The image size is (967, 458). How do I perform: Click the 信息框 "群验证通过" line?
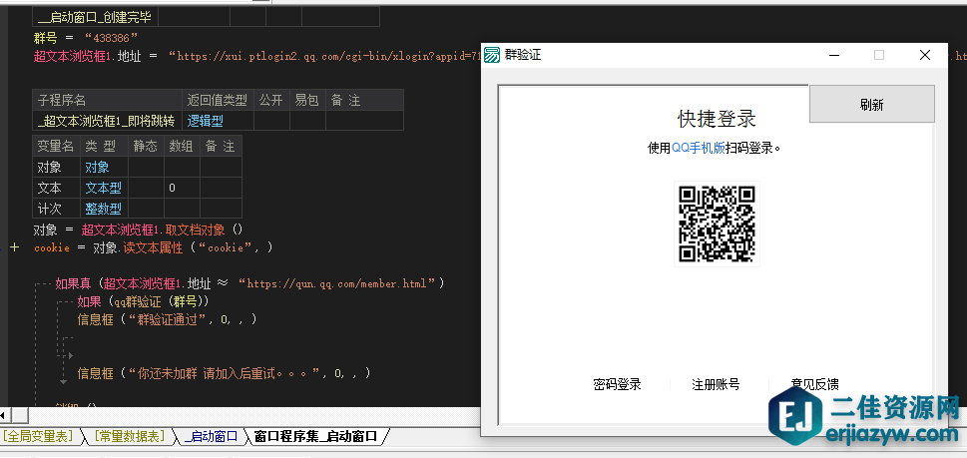point(167,320)
